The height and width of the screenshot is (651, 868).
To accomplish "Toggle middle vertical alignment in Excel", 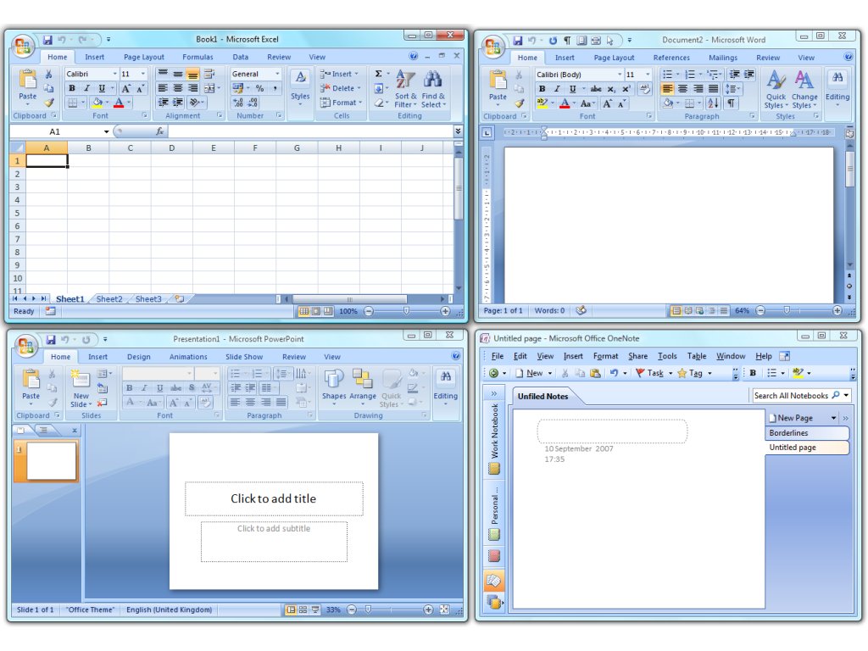I will (178, 74).
